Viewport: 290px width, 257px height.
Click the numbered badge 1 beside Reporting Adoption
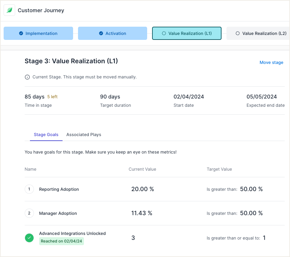[x=29, y=189]
